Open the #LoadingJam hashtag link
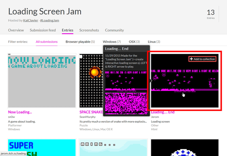The image size is (227, 156). tap(49, 20)
